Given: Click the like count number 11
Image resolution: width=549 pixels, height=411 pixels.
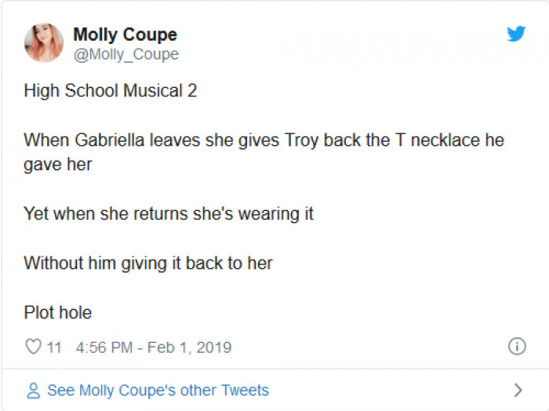Looking at the screenshot, I should 53,347.
